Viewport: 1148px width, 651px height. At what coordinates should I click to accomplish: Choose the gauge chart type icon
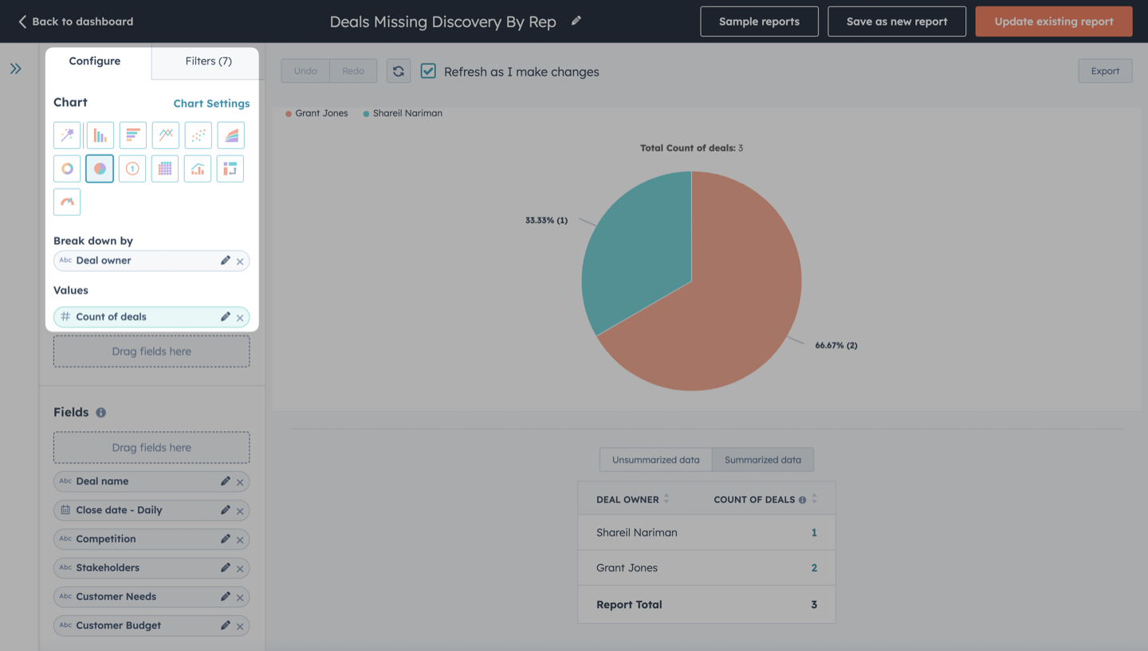click(x=67, y=202)
